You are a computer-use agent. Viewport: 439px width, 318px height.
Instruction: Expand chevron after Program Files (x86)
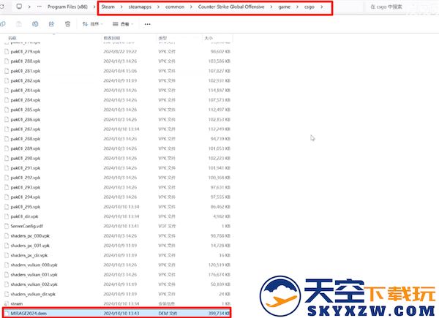pyautogui.click(x=94, y=7)
